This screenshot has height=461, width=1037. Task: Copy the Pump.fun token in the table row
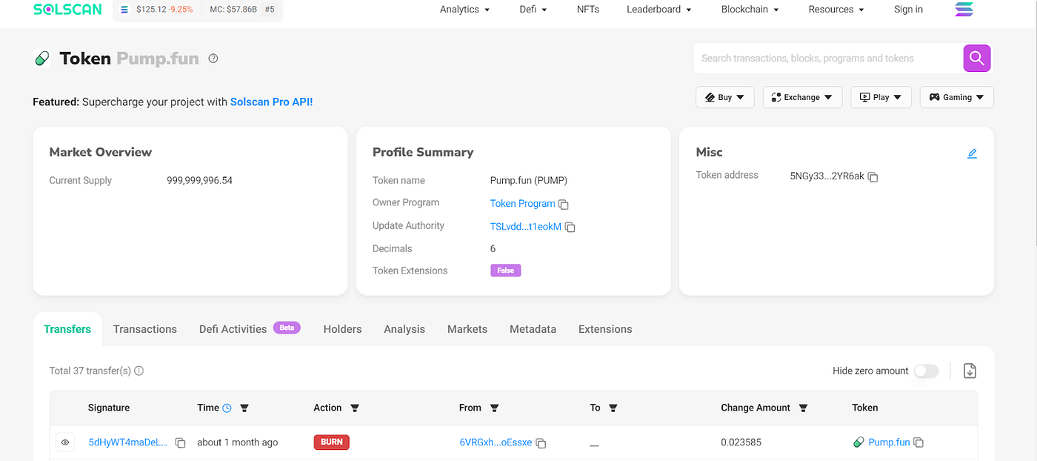pos(918,442)
